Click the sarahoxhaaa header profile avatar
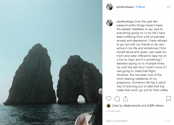The height and width of the screenshot is (125, 174). click(x=109, y=7)
